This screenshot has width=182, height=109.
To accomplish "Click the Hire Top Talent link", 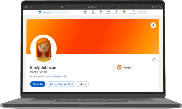I will [x=143, y=11].
